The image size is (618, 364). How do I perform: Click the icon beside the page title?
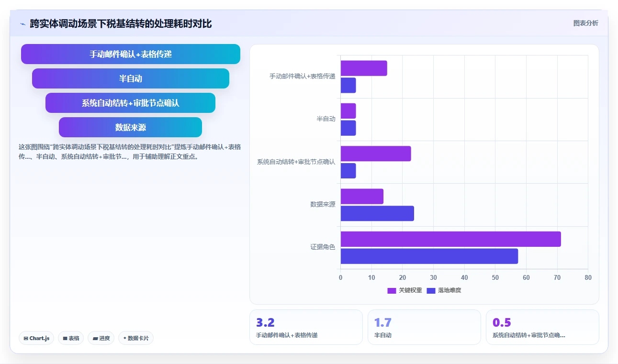coord(23,24)
